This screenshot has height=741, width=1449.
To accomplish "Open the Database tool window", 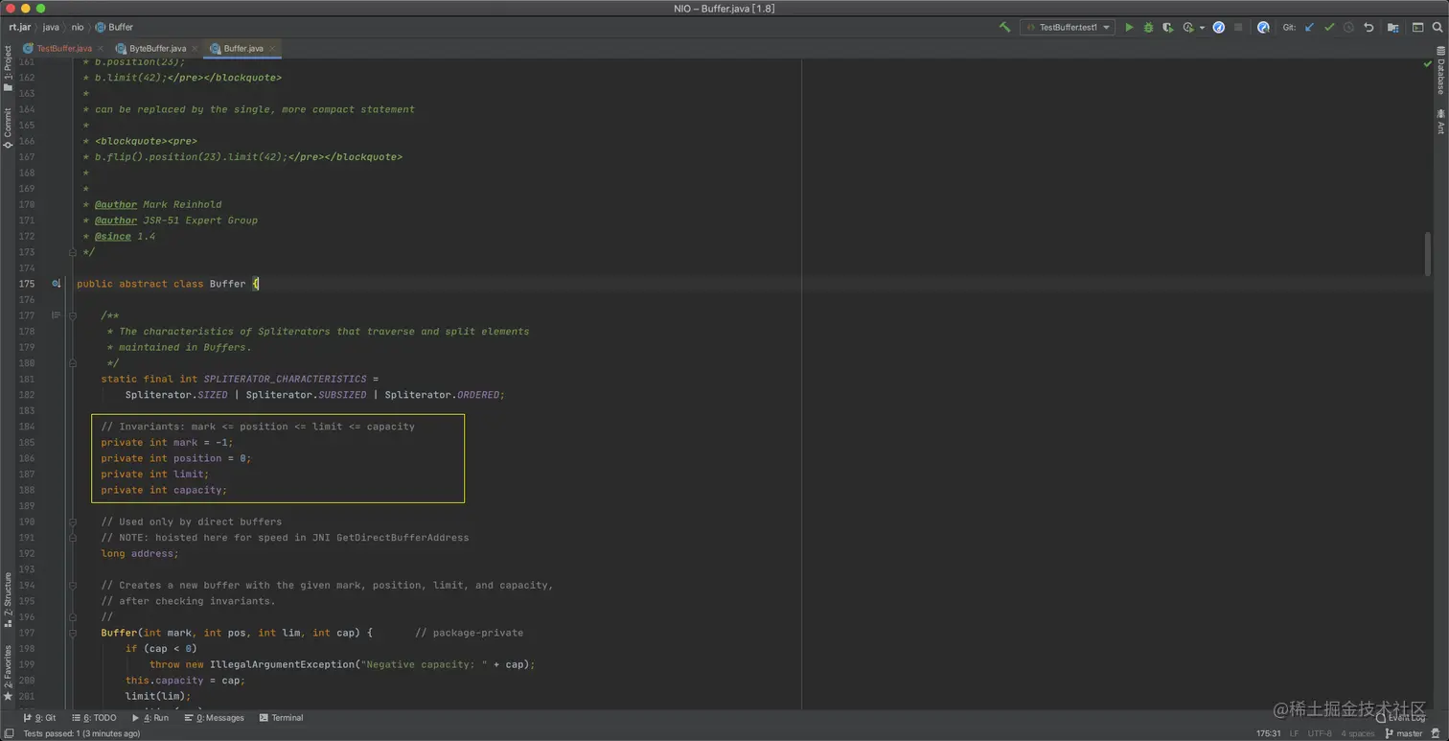I will [x=1440, y=72].
